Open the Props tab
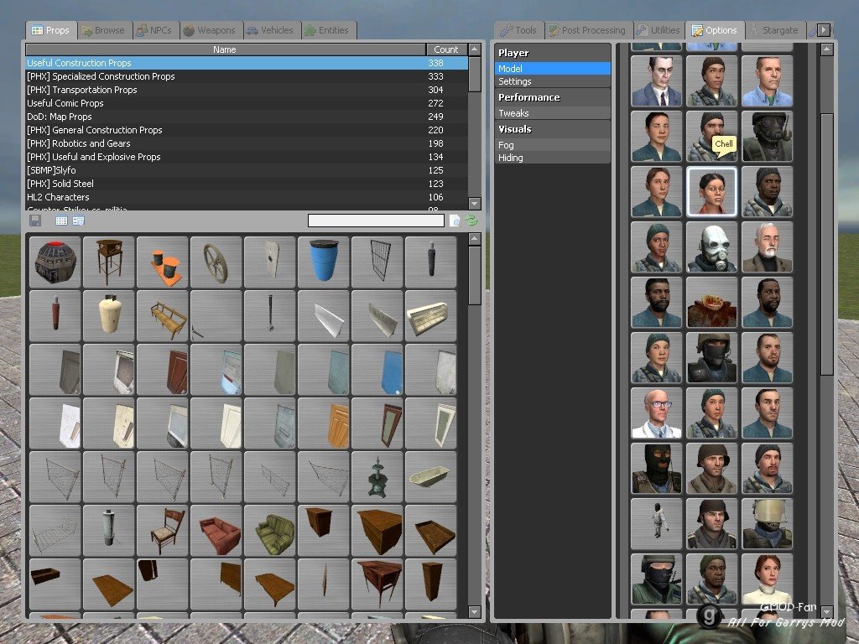 50,30
